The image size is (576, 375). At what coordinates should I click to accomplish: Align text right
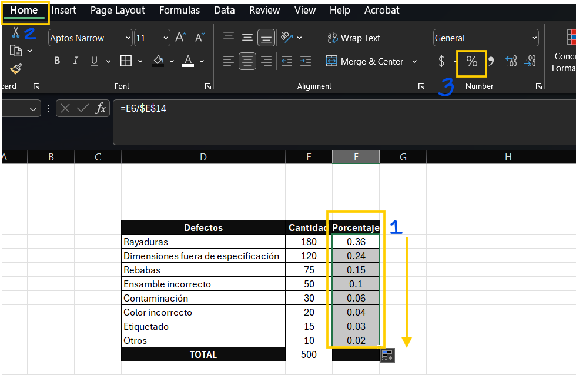tap(266, 61)
